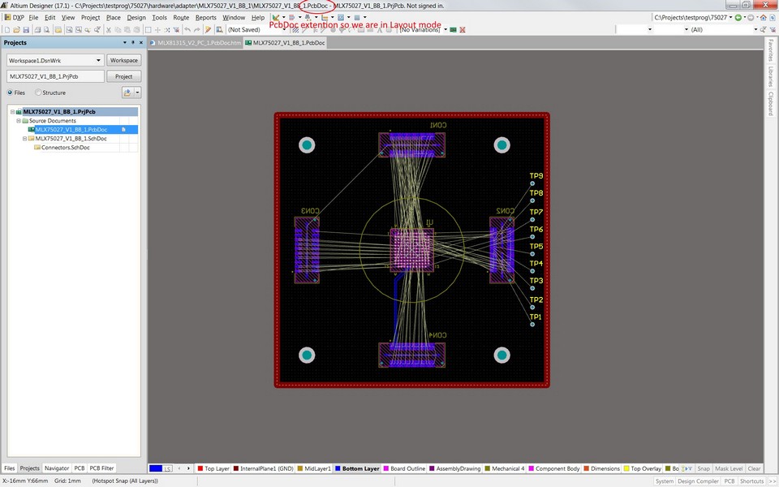Select Connectors.SchDoc in project tree
Screen dimensions: 779x487
(x=66, y=148)
